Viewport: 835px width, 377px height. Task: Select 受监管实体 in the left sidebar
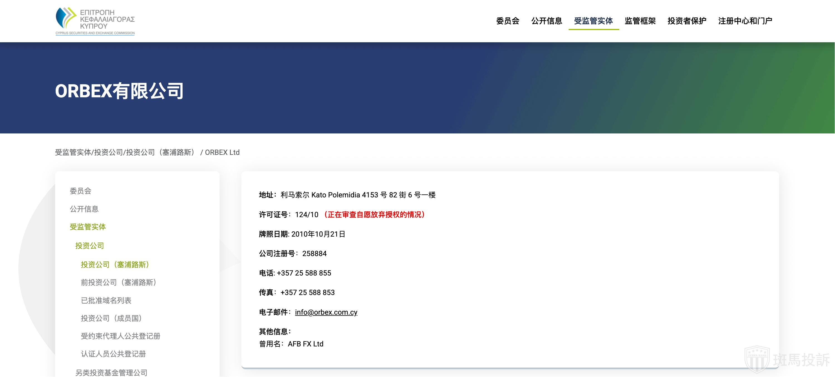87,227
